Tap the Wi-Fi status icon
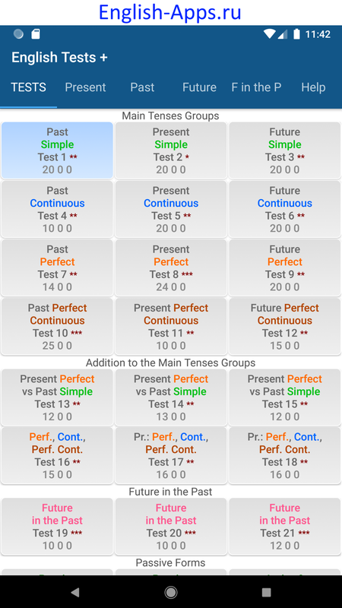 (269, 34)
